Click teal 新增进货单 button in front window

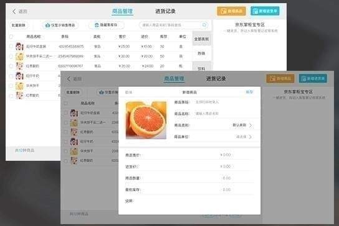pos(313,78)
